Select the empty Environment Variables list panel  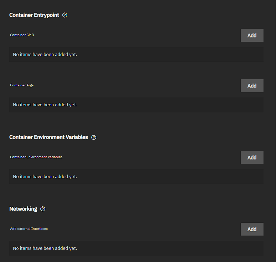(x=160, y=177)
